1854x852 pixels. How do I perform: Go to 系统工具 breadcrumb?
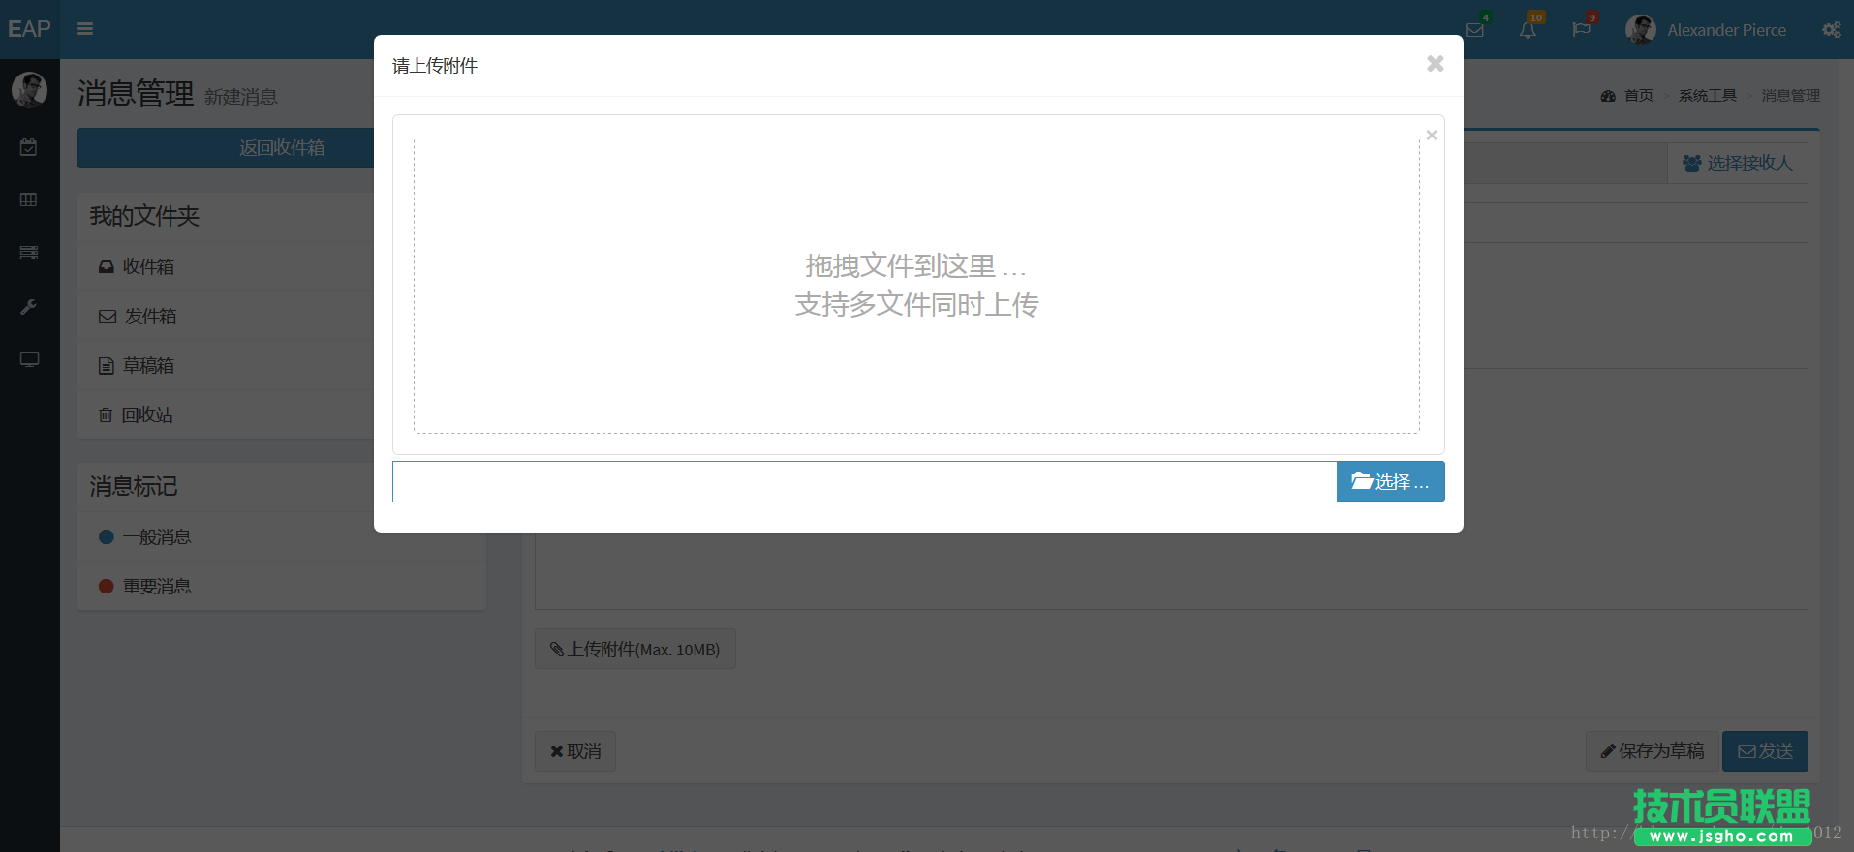click(x=1707, y=96)
